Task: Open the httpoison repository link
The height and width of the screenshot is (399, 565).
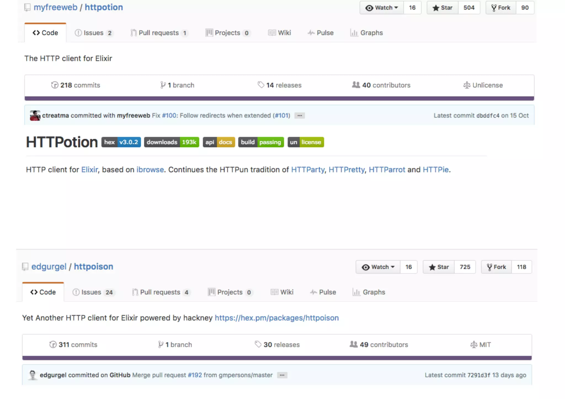Action: pyautogui.click(x=94, y=266)
